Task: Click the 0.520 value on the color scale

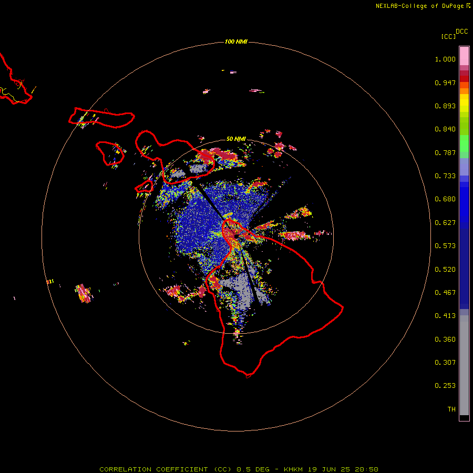Action: pos(445,270)
